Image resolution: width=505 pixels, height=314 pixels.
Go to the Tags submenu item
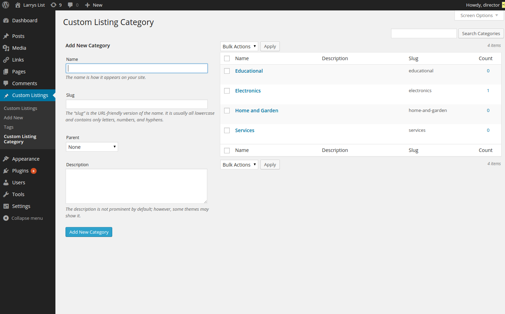coord(9,127)
